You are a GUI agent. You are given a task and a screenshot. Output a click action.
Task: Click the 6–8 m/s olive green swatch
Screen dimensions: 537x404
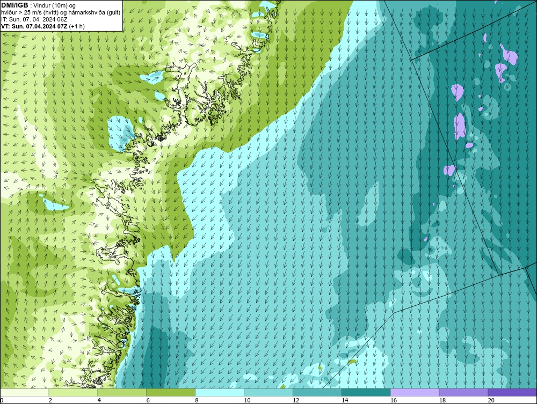[x=171, y=392]
